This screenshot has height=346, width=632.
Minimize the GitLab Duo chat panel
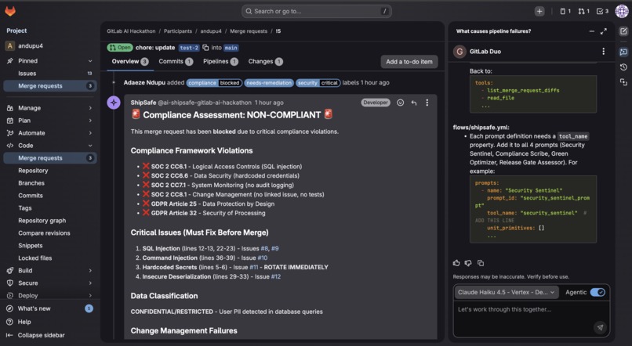point(591,31)
